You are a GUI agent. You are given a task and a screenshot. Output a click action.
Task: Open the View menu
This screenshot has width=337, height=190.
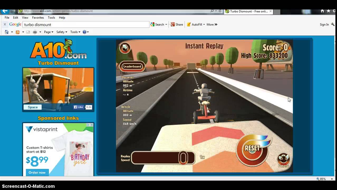pos(25,18)
